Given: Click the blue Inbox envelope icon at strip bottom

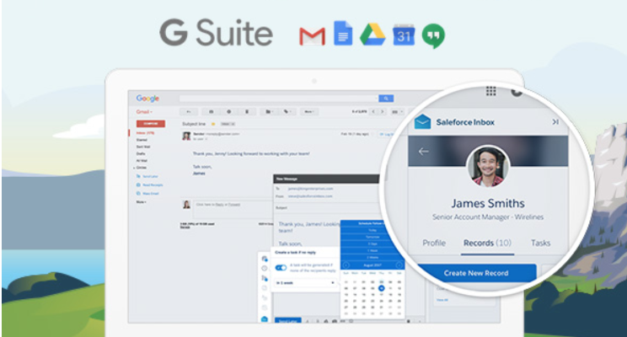Looking at the screenshot, I should [x=265, y=319].
